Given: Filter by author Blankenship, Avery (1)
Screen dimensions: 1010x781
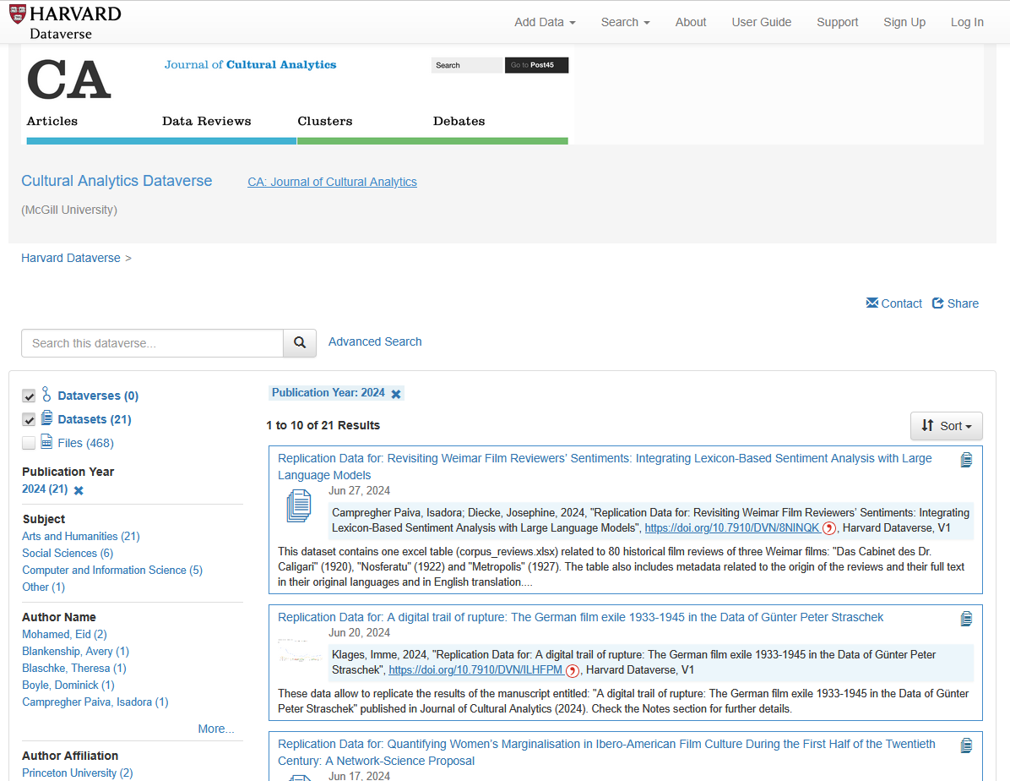Looking at the screenshot, I should pos(75,652).
